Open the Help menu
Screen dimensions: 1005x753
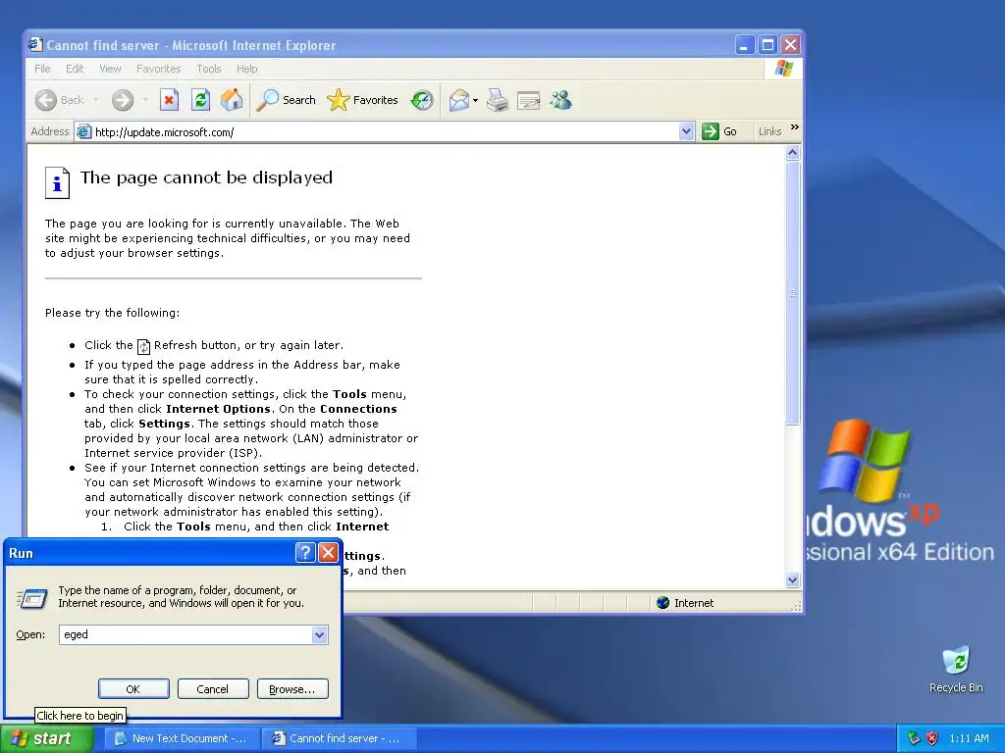pyautogui.click(x=246, y=69)
